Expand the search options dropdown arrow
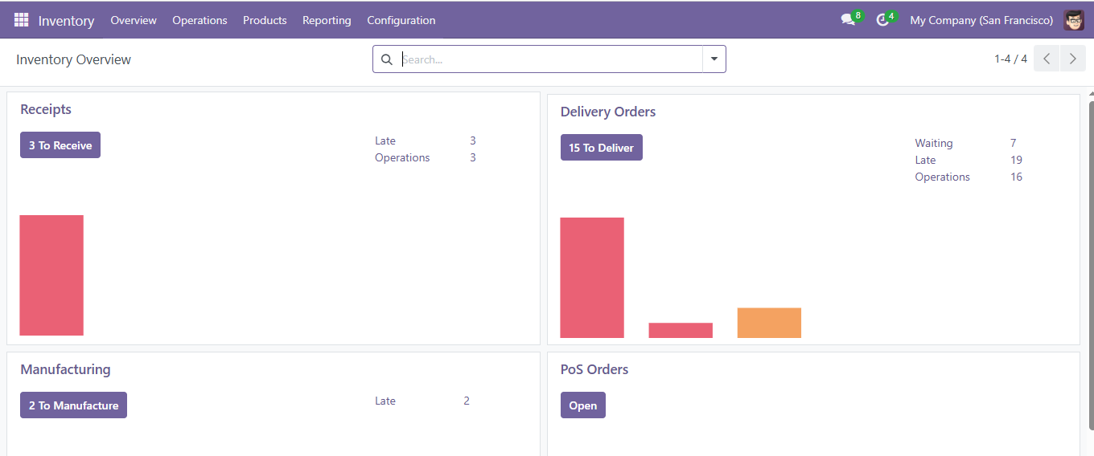Screen dimensions: 1094x456 714,59
